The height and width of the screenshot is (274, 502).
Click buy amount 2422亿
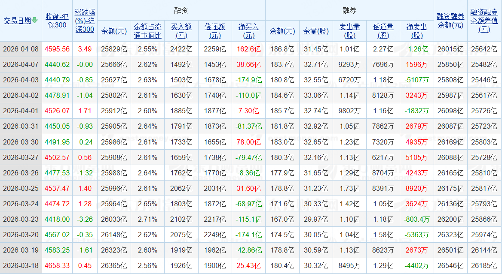pos(181,49)
